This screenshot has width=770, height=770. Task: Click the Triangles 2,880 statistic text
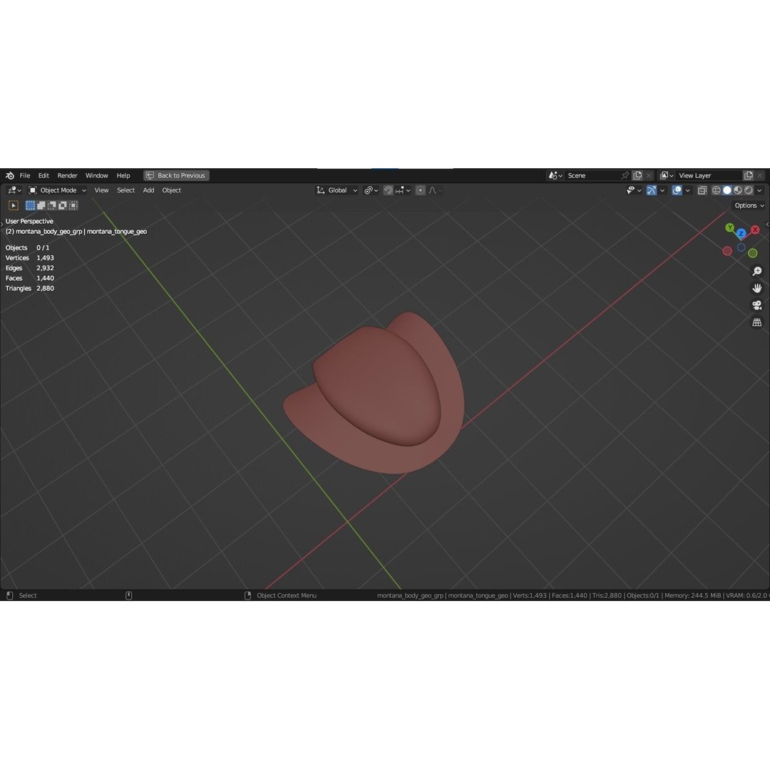click(x=29, y=288)
